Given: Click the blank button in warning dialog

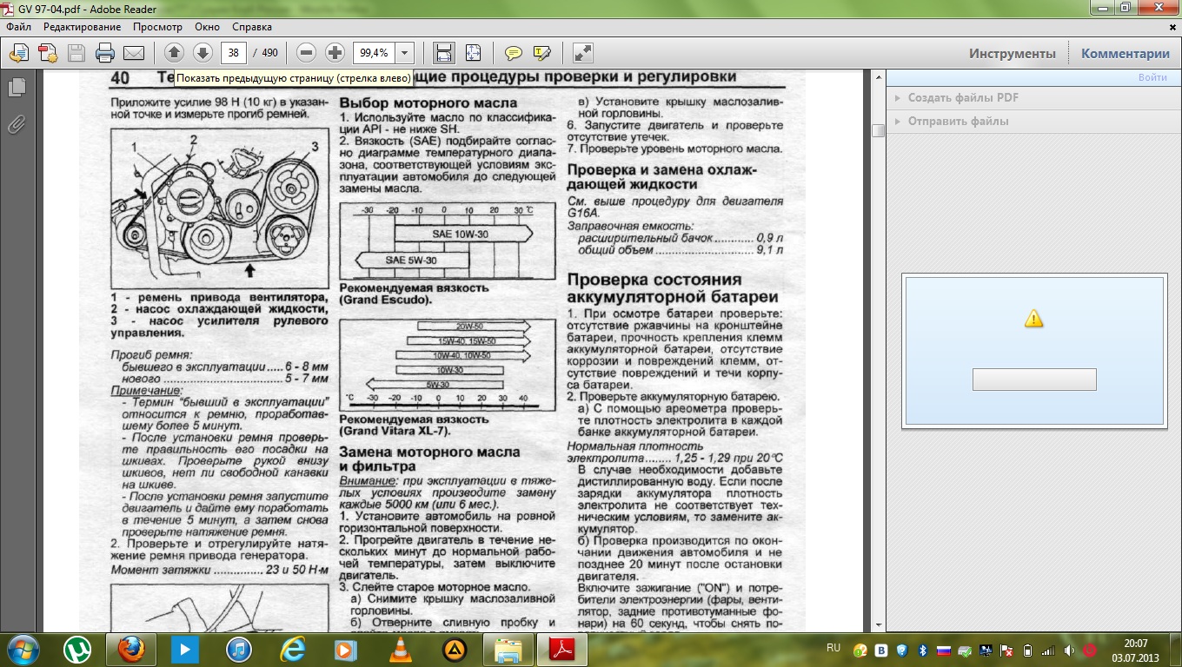Looking at the screenshot, I should click(1034, 380).
